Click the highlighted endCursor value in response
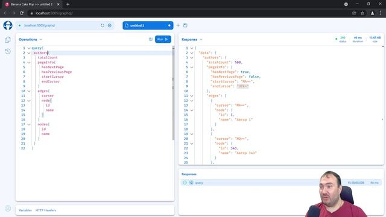The image size is (386, 217). [242, 86]
